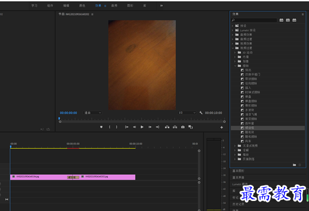
Task: Click the Mark In bracket icon
Action: click(x=109, y=127)
